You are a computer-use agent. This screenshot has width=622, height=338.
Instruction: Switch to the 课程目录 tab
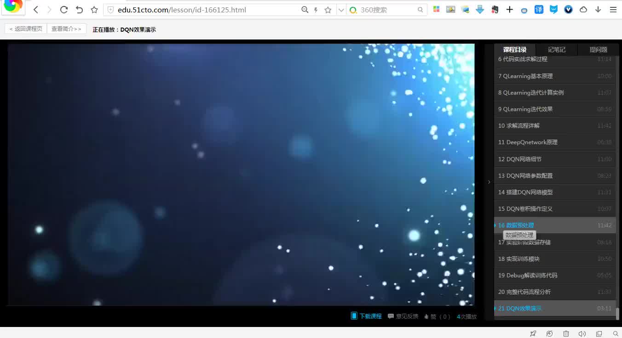(x=515, y=50)
